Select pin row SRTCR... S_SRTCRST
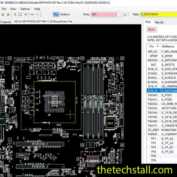177x177 pixels. pyautogui.click(x=162, y=60)
